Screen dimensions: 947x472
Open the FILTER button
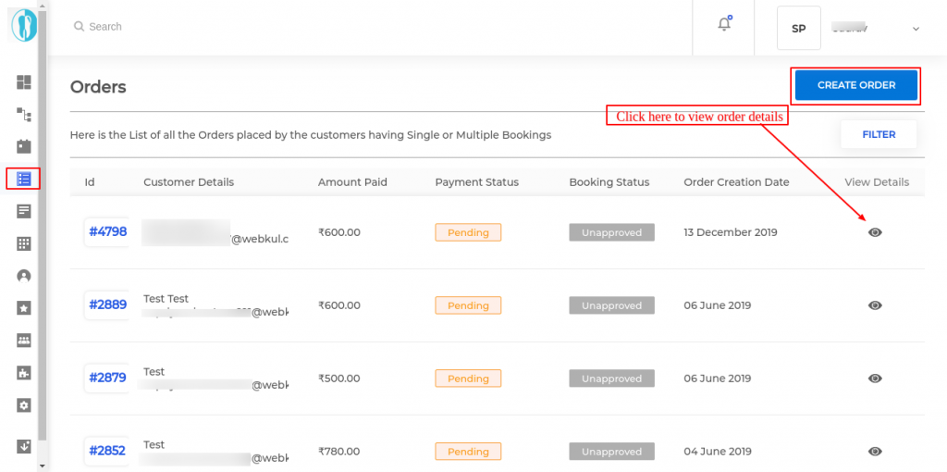pos(879,135)
